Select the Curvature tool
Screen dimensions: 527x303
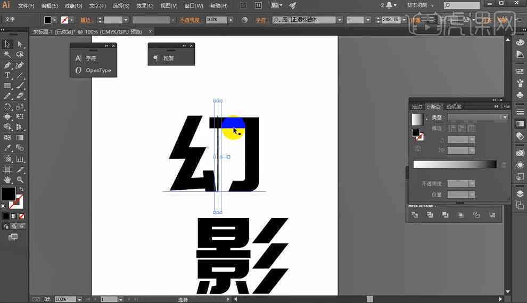[x=20, y=65]
